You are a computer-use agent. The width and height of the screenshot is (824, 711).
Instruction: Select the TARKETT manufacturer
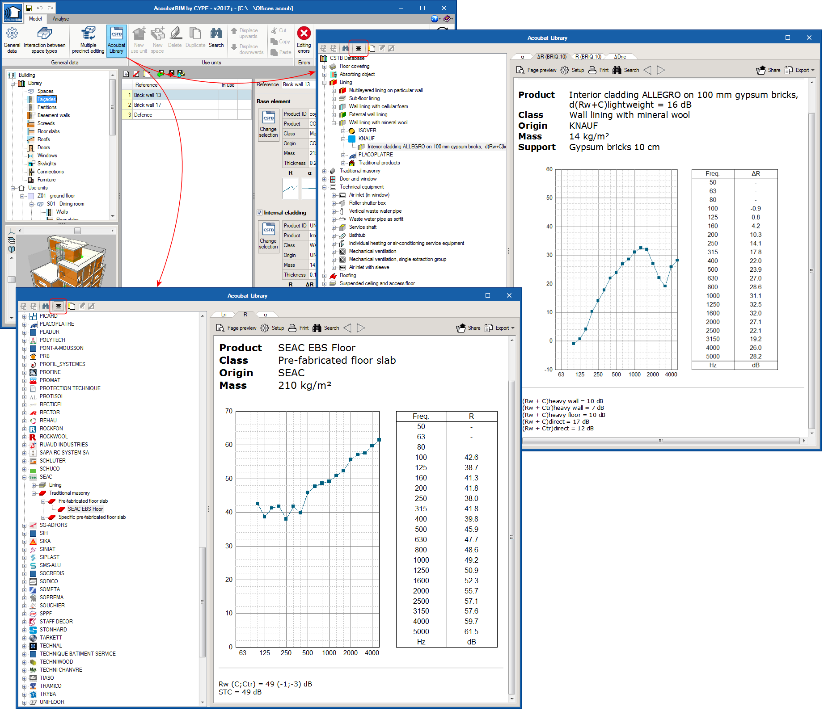[x=51, y=638]
